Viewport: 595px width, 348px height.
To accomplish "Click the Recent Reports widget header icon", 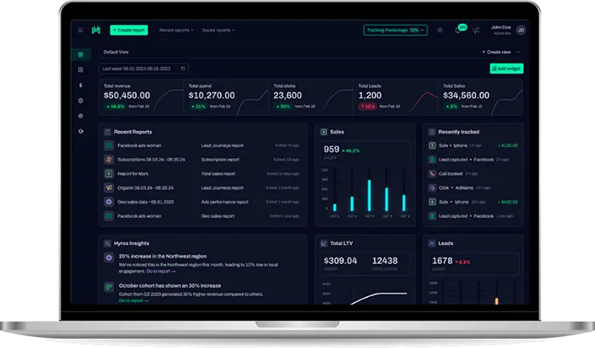I will click(107, 132).
